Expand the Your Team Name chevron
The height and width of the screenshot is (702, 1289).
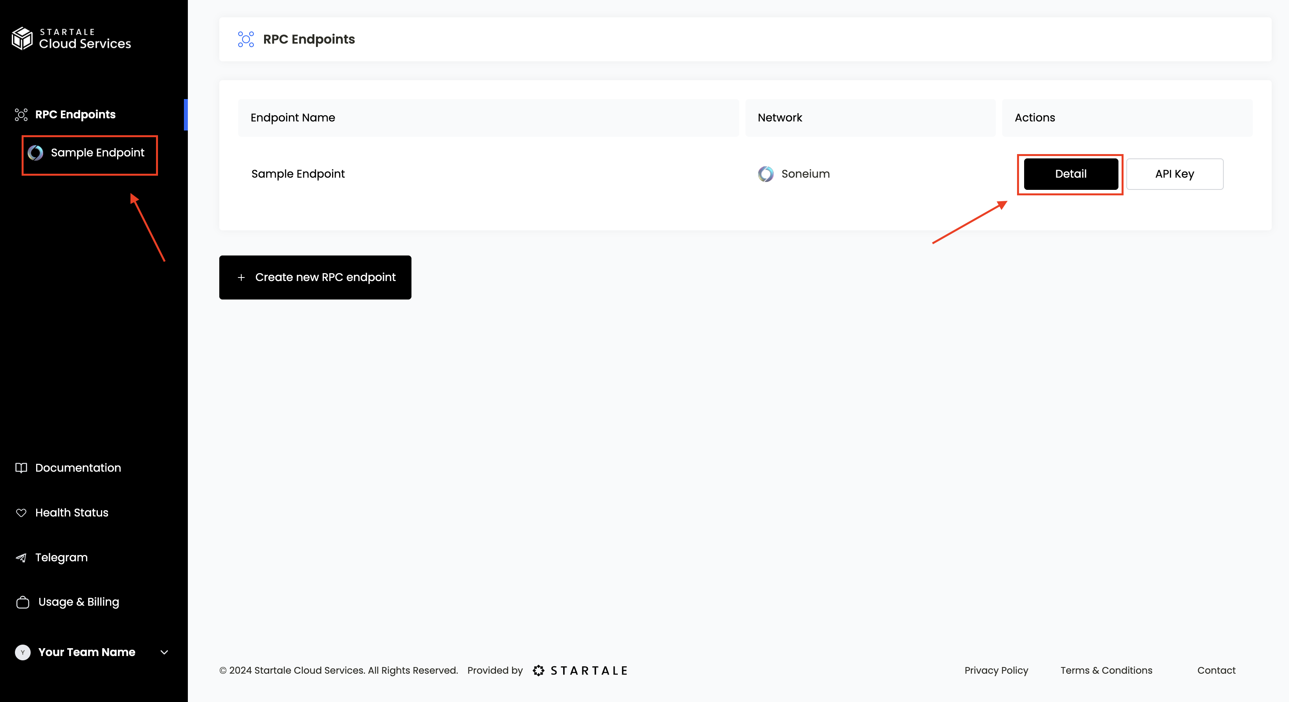click(x=164, y=652)
